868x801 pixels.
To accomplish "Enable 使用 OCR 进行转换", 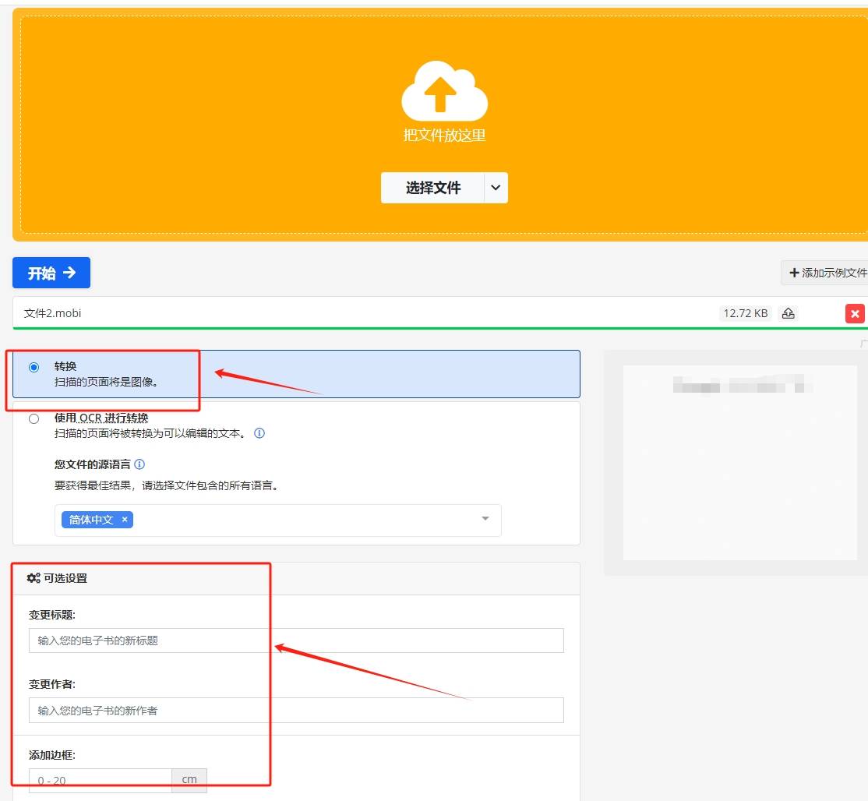I will [x=34, y=418].
